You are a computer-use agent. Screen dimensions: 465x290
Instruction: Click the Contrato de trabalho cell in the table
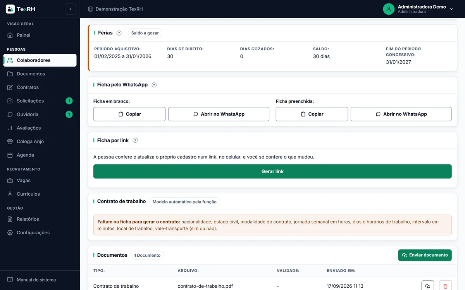pos(116,287)
